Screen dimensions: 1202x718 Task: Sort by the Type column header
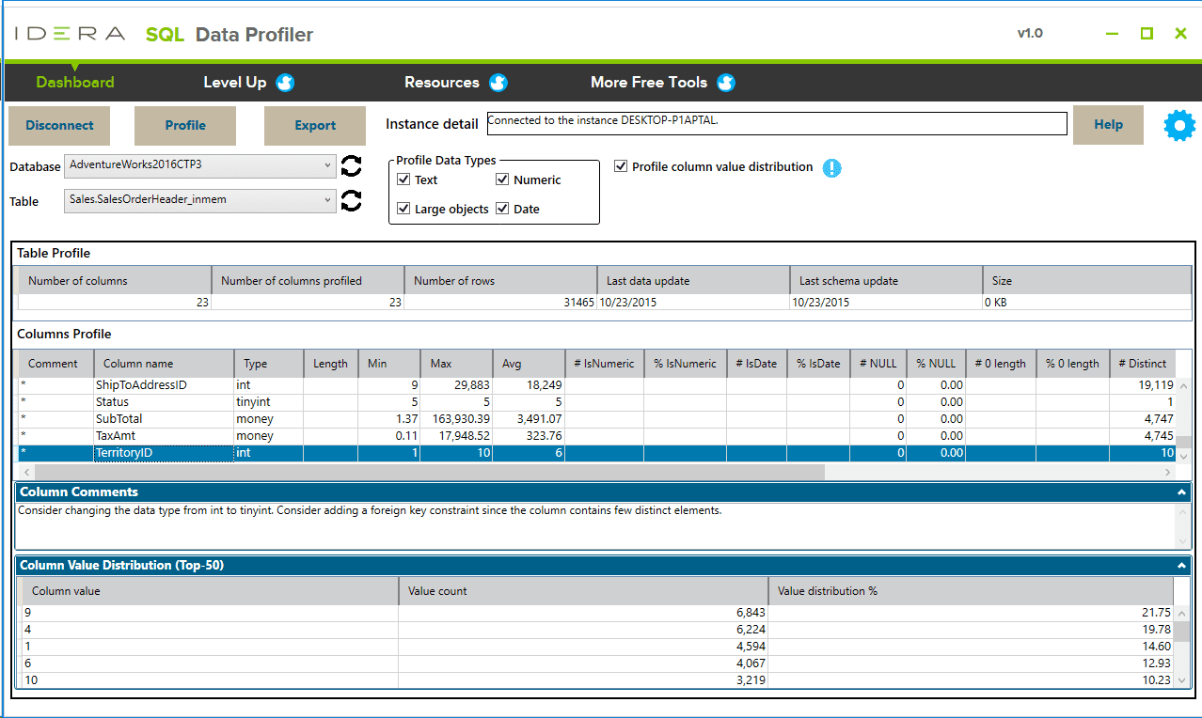tap(269, 364)
